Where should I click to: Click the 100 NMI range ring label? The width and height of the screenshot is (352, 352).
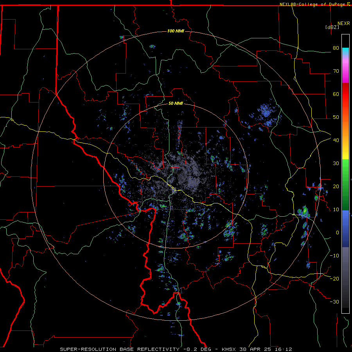pyautogui.click(x=176, y=31)
